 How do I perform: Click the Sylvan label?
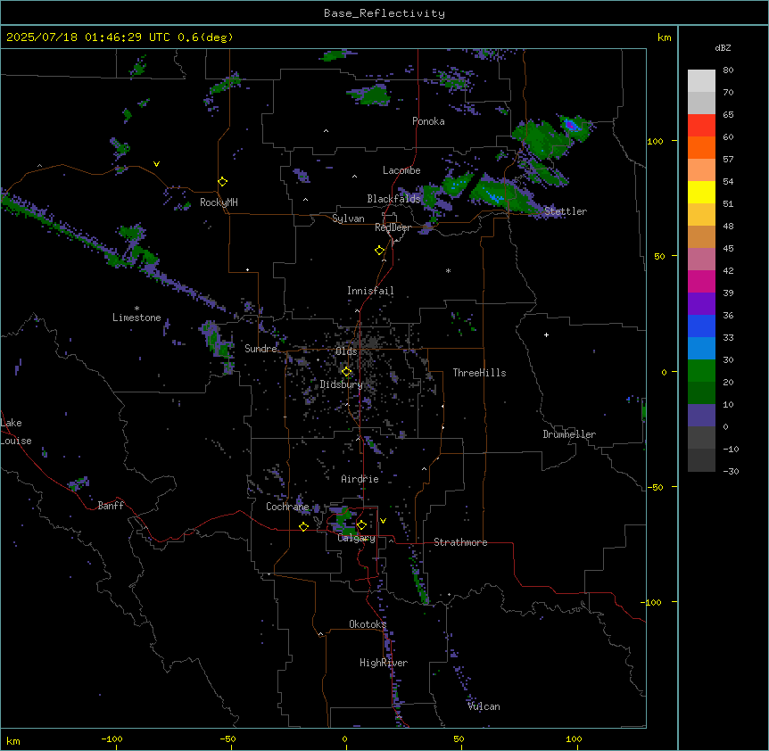click(348, 219)
